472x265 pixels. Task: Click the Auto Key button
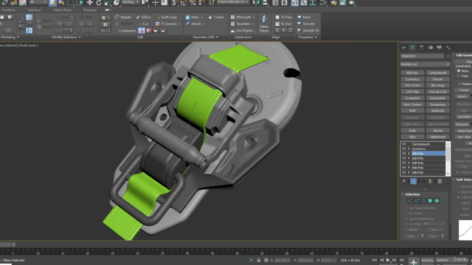tap(428, 260)
